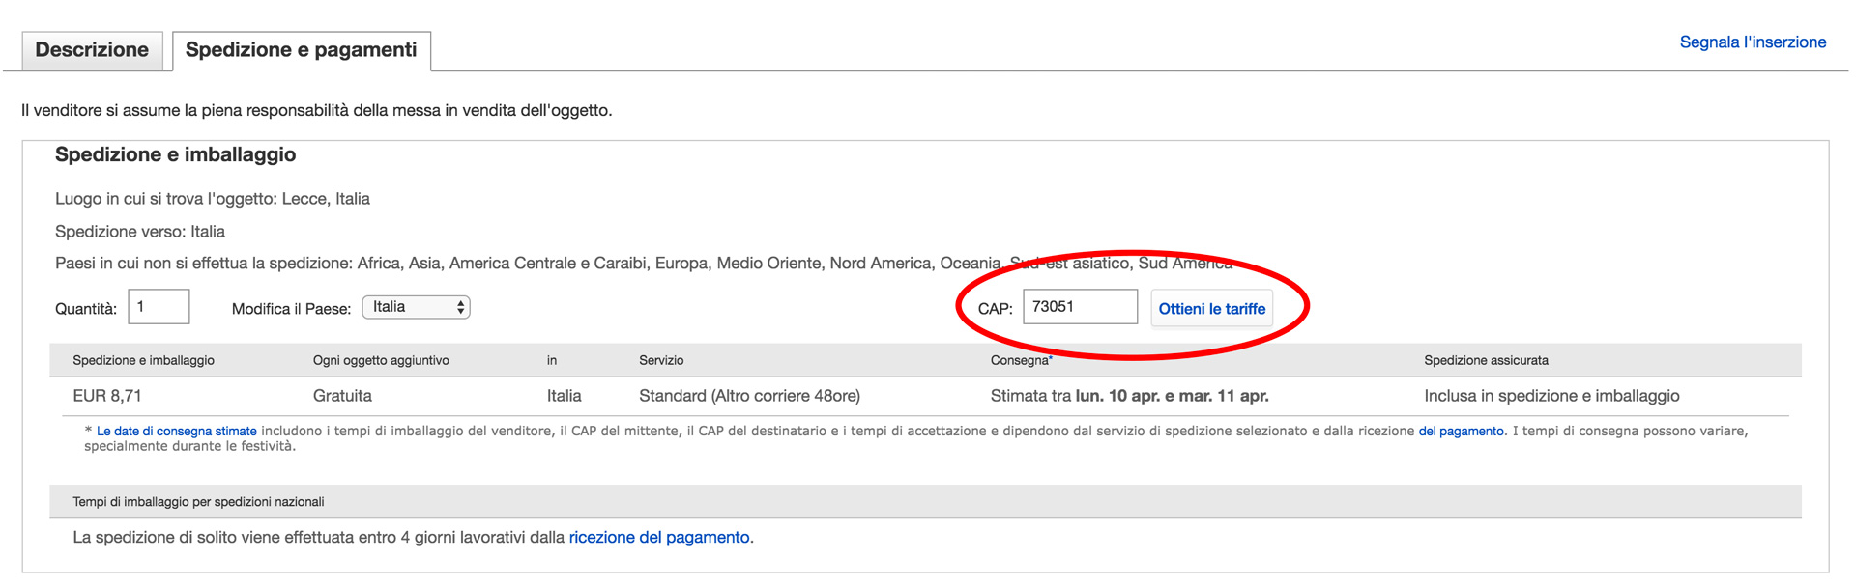1856x586 pixels.
Task: Click the EUR 8,71 shipping cost
Action: [107, 396]
